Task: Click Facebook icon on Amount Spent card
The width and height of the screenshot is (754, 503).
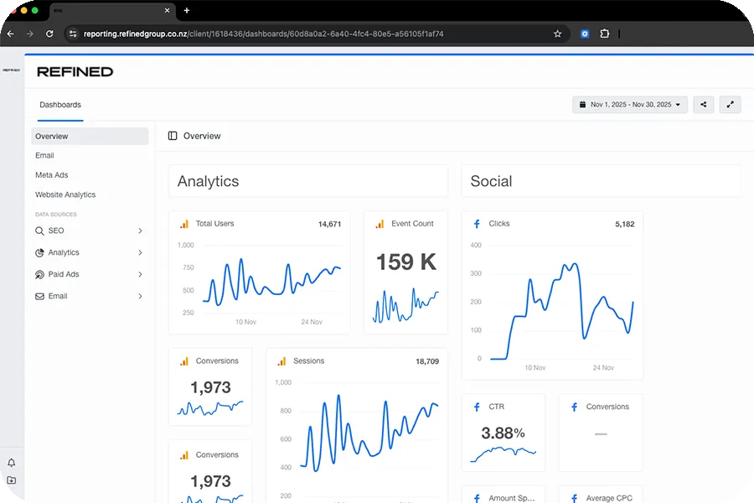Action: 477,498
